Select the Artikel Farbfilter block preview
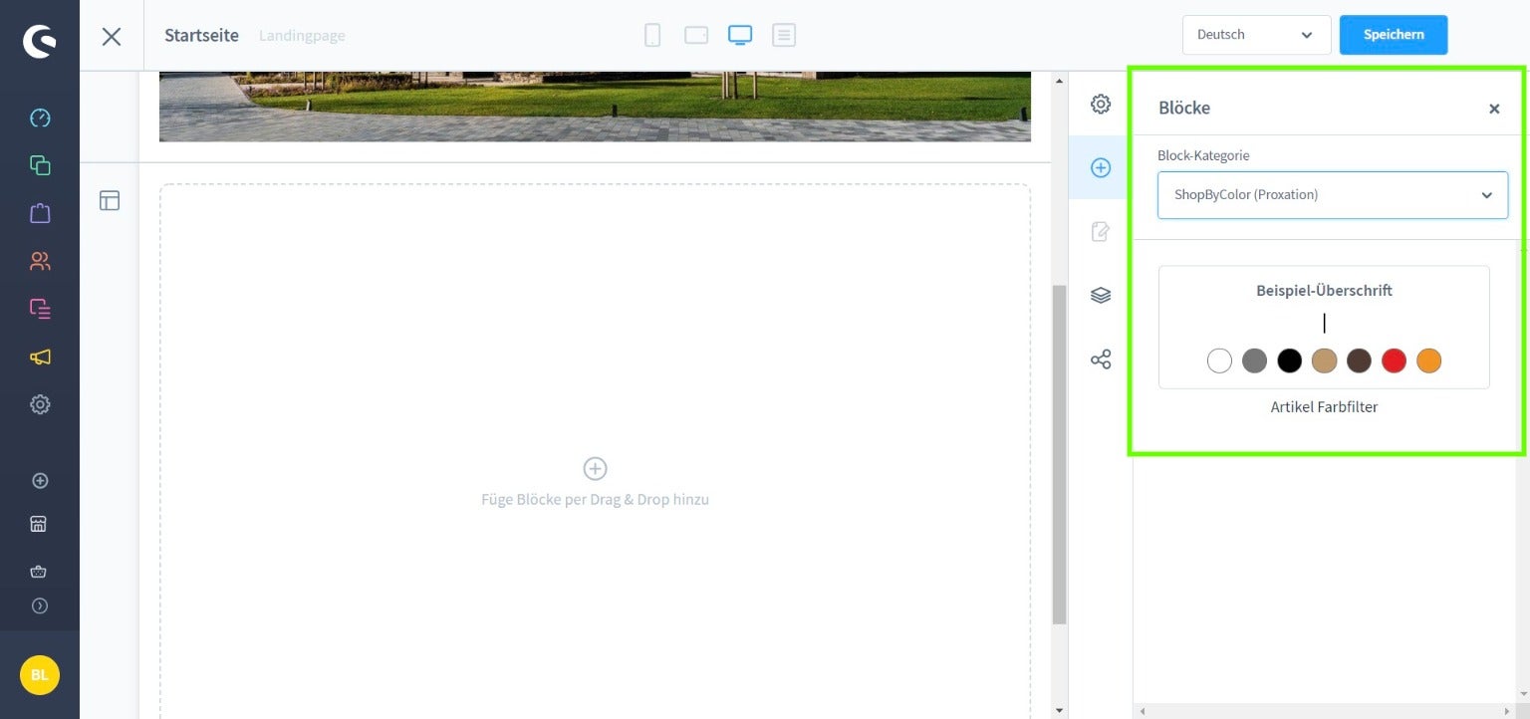 point(1324,327)
